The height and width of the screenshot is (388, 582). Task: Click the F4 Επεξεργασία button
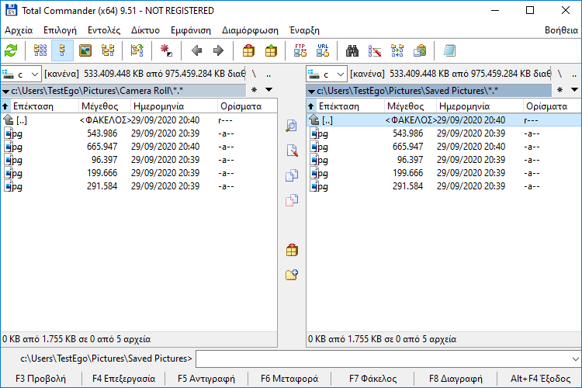tap(123, 379)
